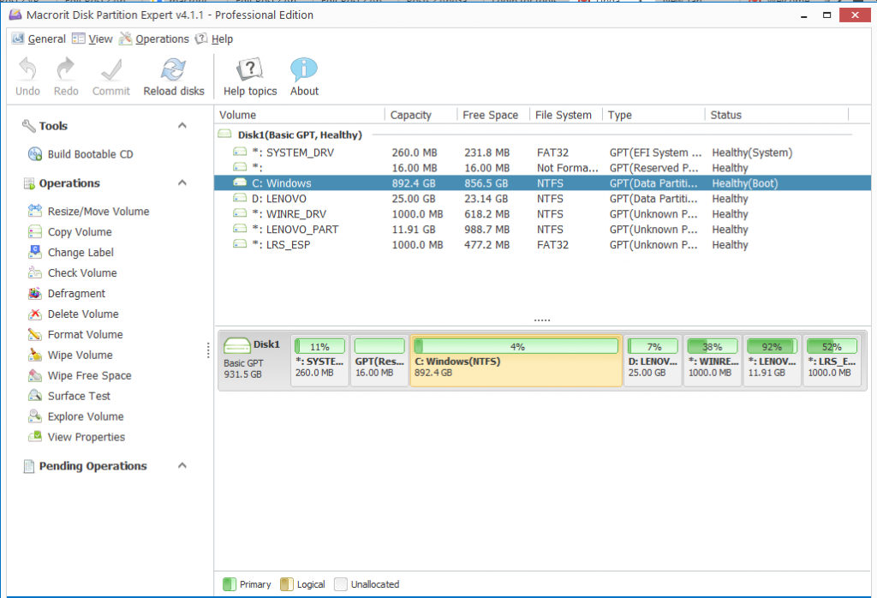This screenshot has width=877, height=598.
Task: Sort the volume list by Free Space column
Action: pyautogui.click(x=490, y=116)
